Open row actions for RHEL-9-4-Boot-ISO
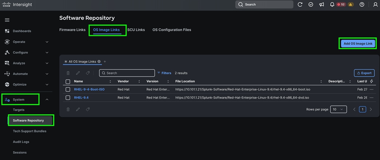This screenshot has height=160, width=380. click(x=372, y=89)
